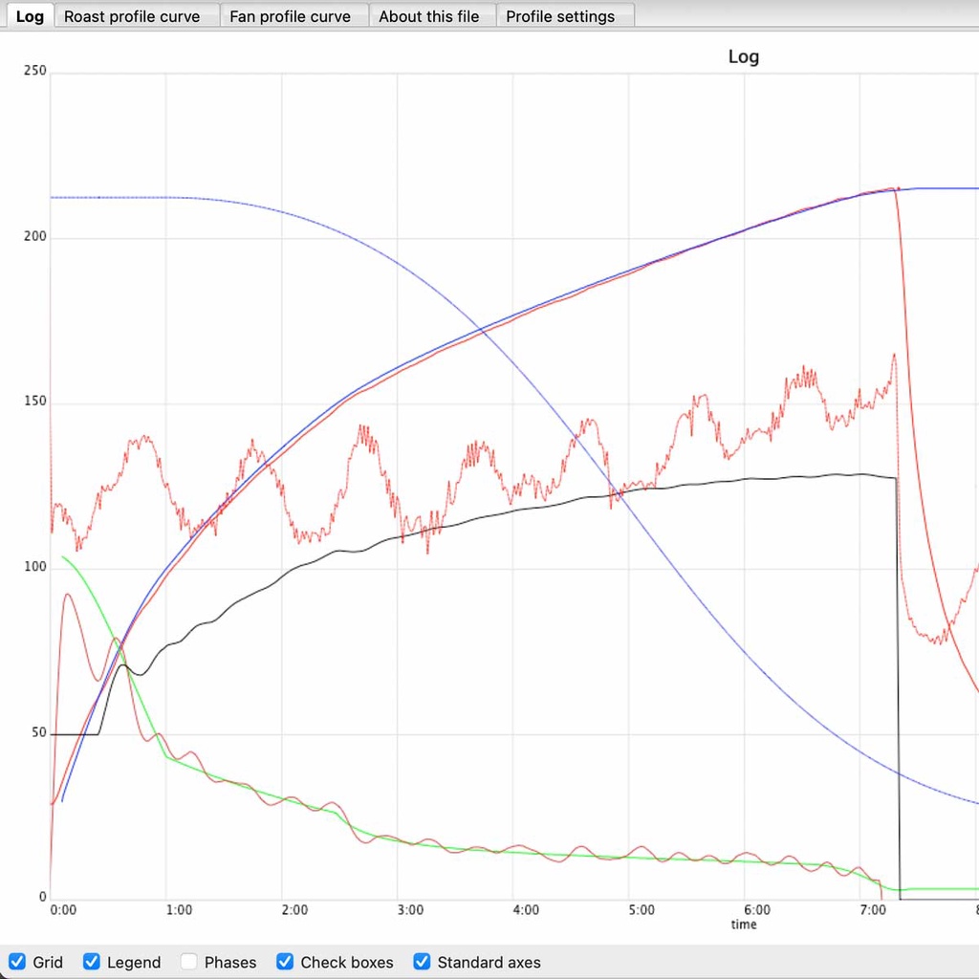Click the 7:00 tick label on time axis

tap(872, 910)
